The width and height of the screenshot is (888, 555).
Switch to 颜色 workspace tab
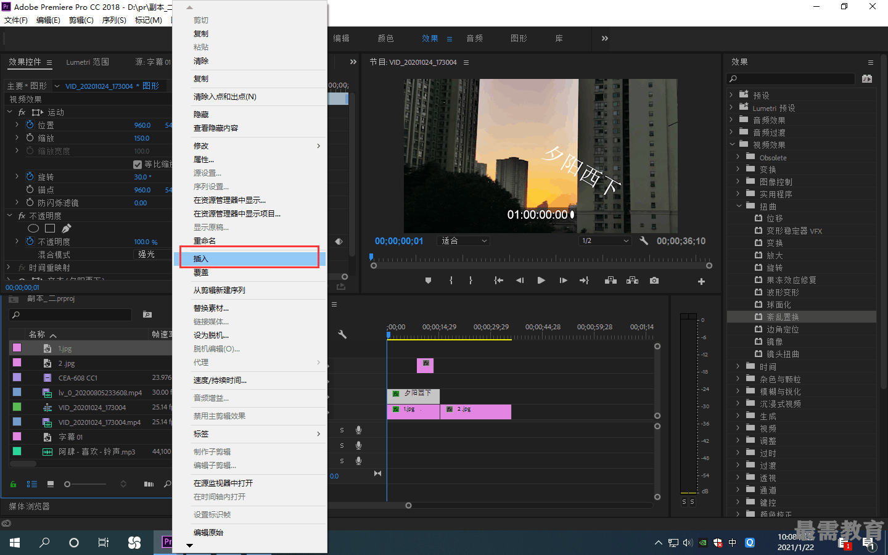click(385, 38)
